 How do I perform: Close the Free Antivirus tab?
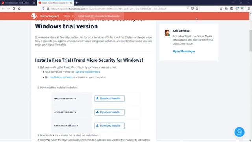(x=34, y=3)
